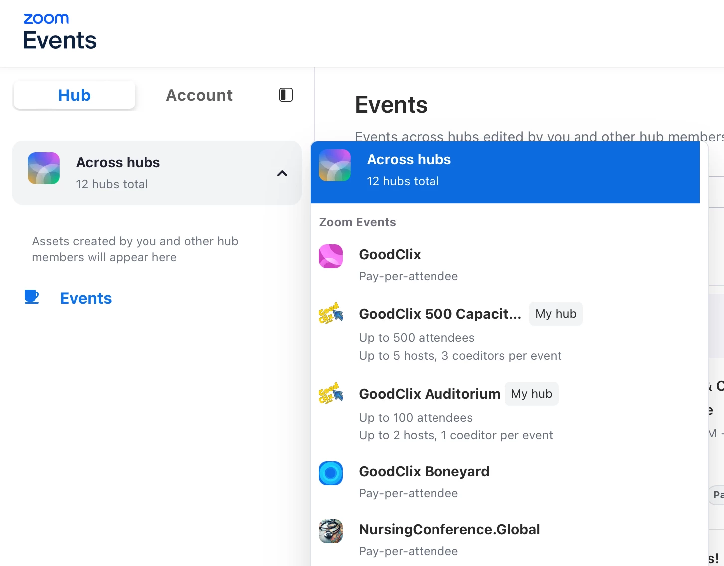724x566 pixels.
Task: Click the Up to 500 attendees text
Action: coord(417,338)
